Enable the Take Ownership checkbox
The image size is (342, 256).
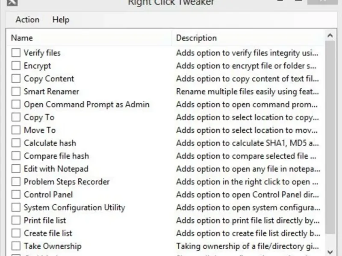point(16,246)
